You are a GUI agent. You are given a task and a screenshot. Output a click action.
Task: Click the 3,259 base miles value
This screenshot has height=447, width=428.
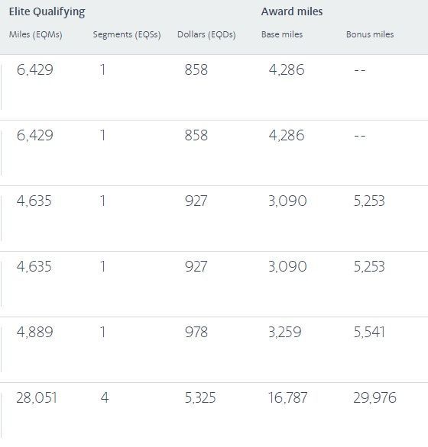pyautogui.click(x=285, y=332)
